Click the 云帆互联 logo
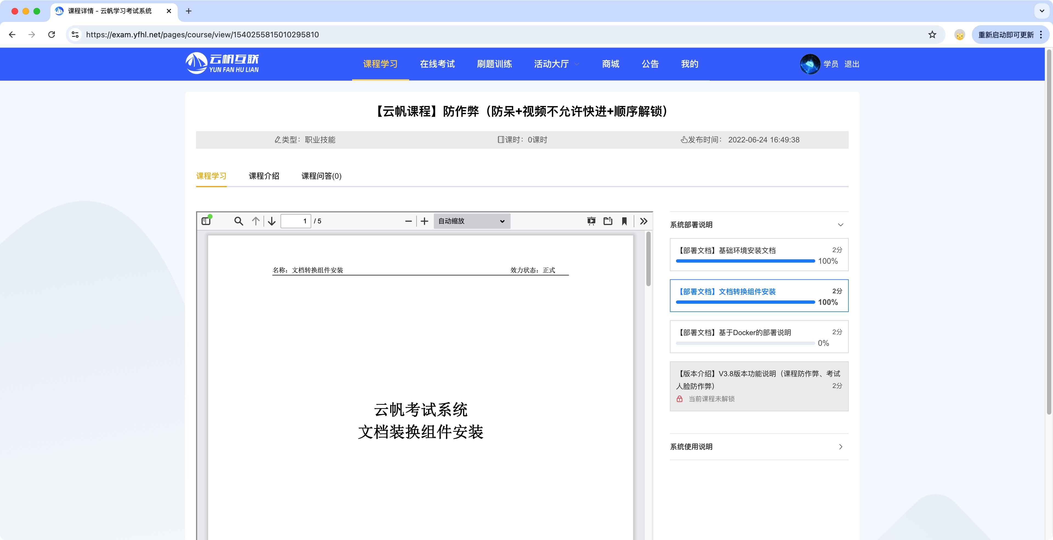The image size is (1053, 540). coord(222,63)
